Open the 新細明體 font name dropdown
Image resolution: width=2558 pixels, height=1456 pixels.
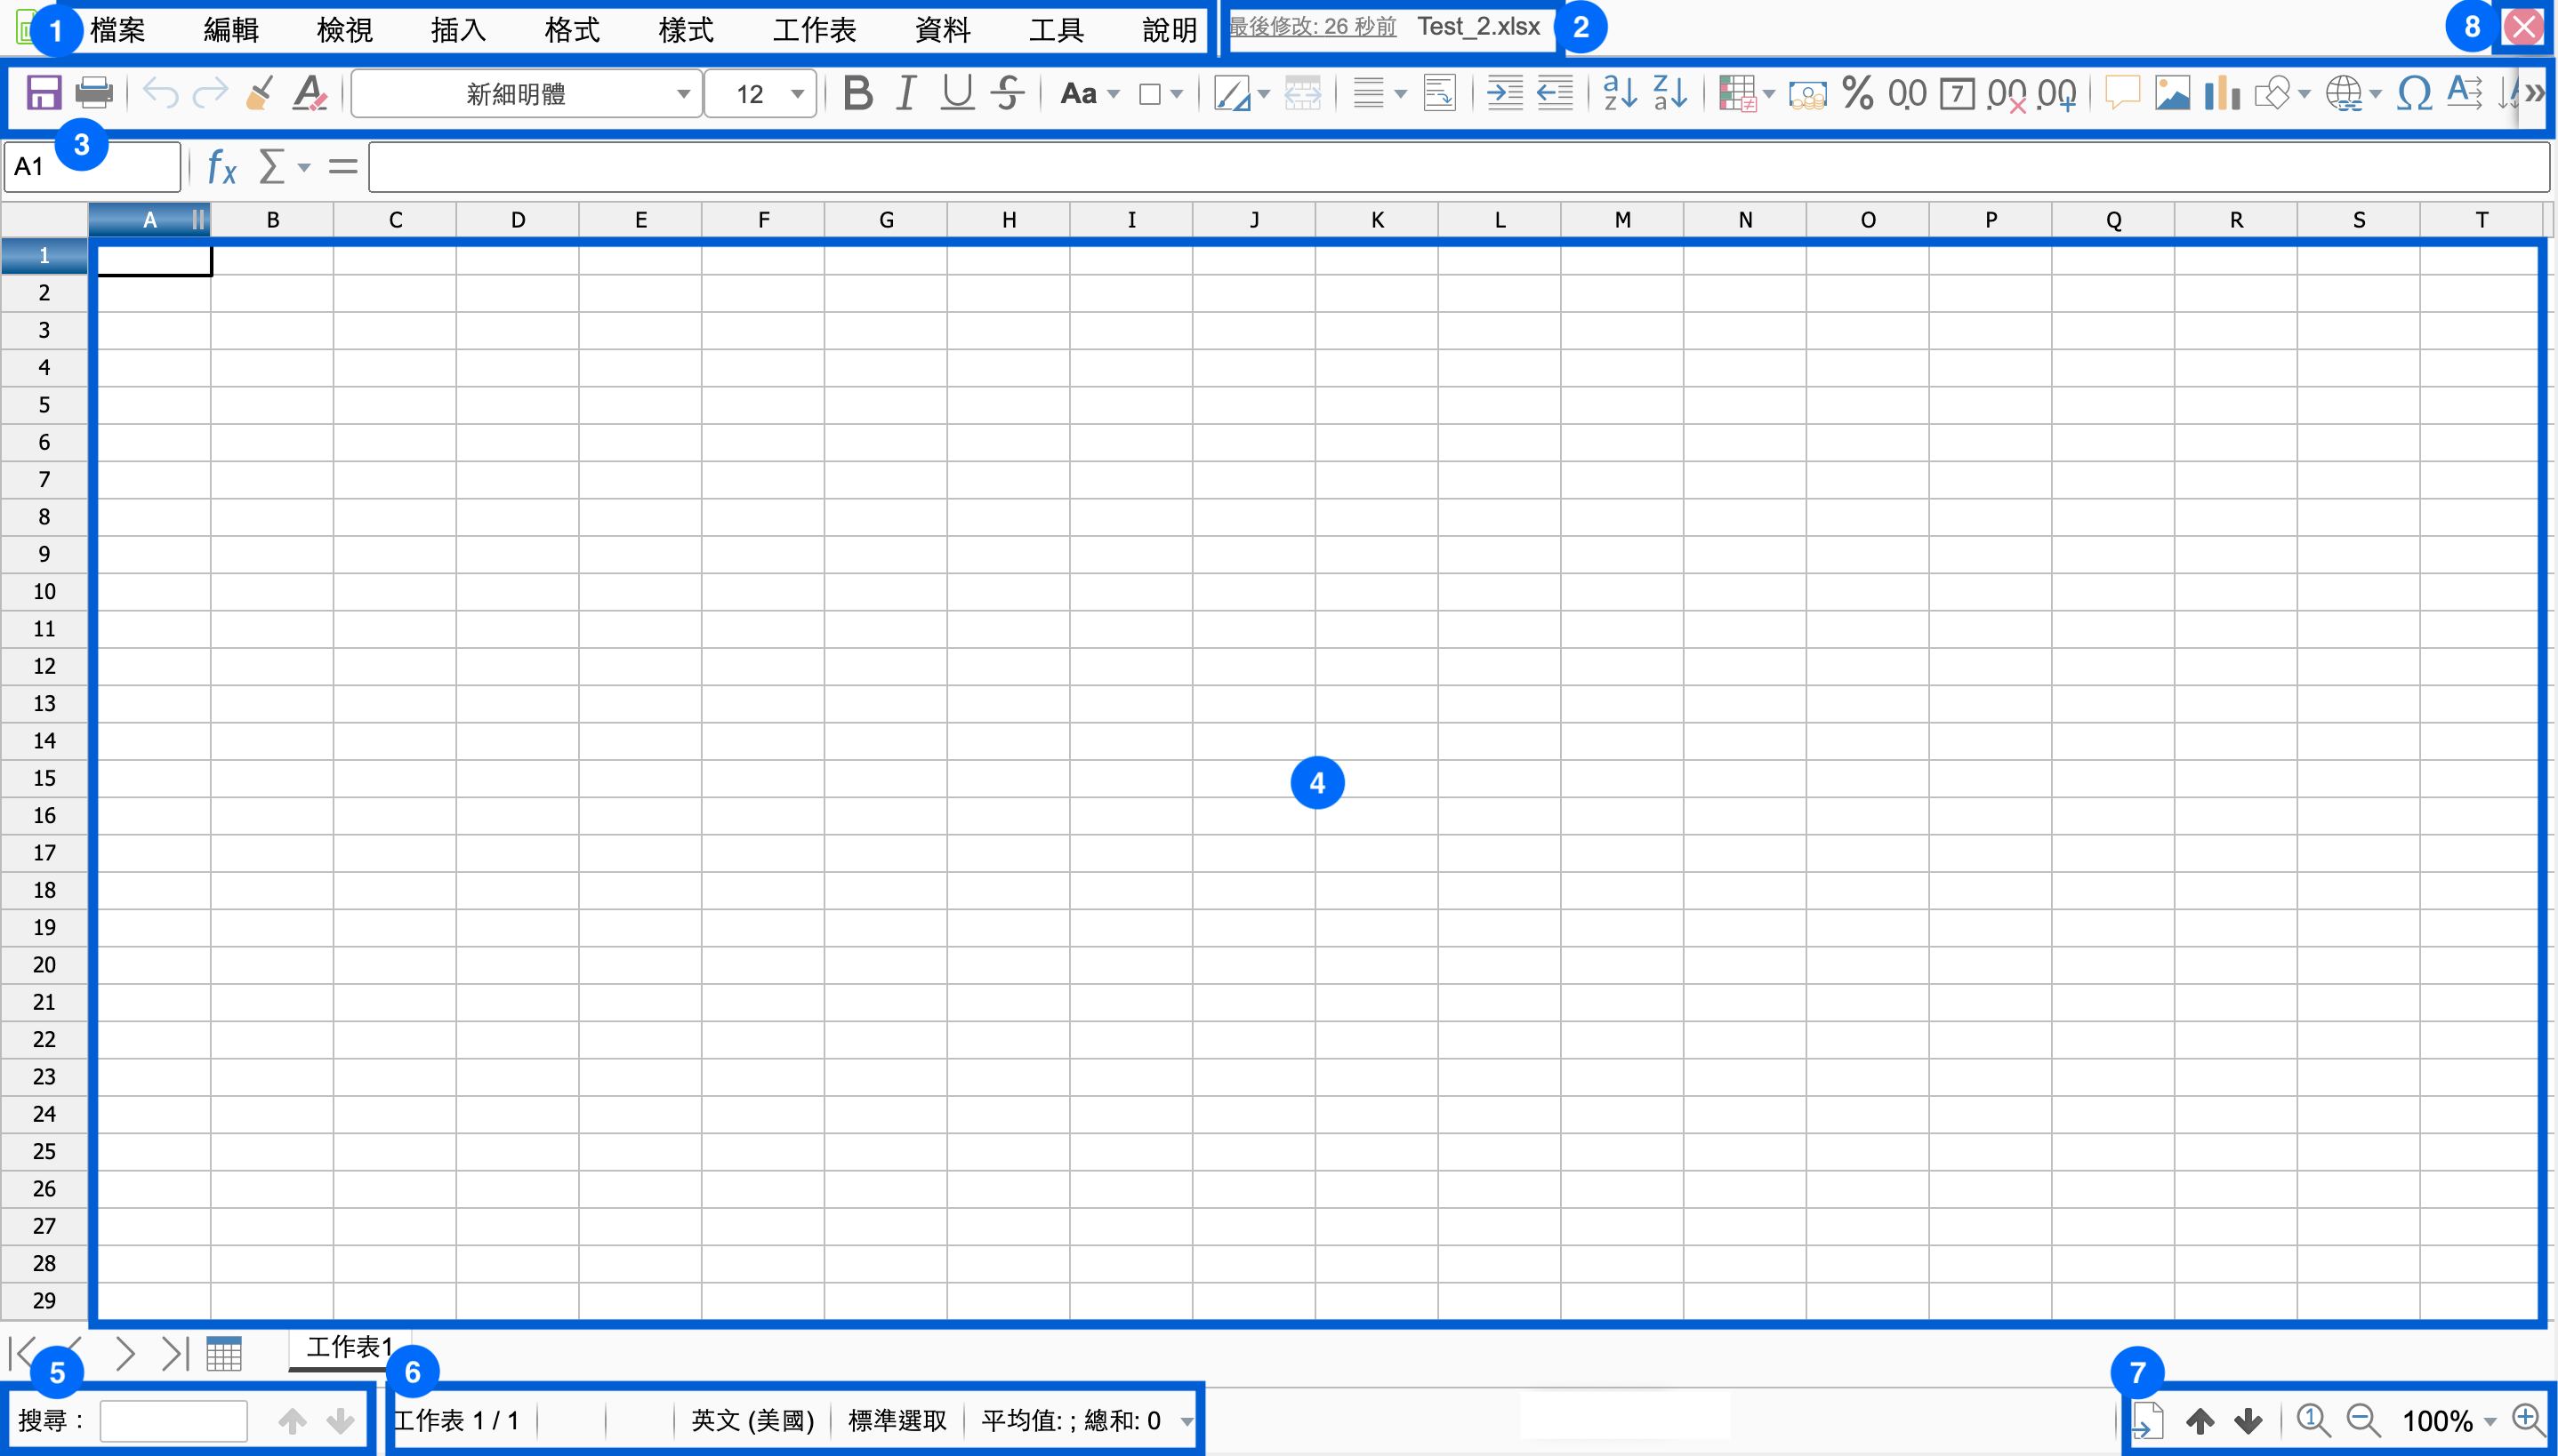683,94
